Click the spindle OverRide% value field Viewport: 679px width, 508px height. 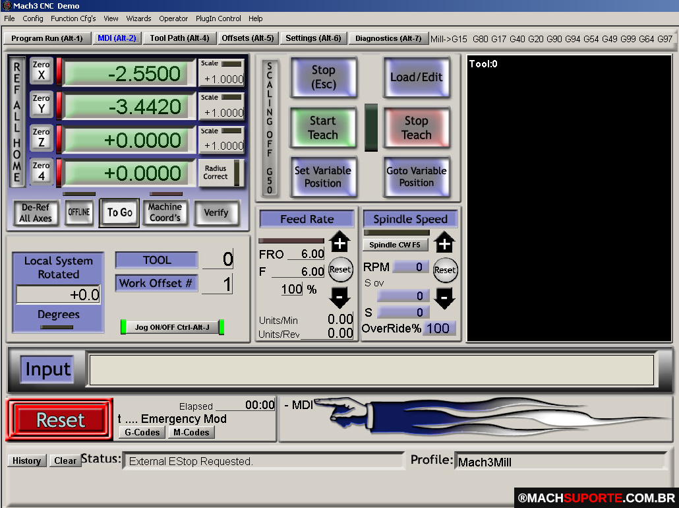tap(439, 328)
